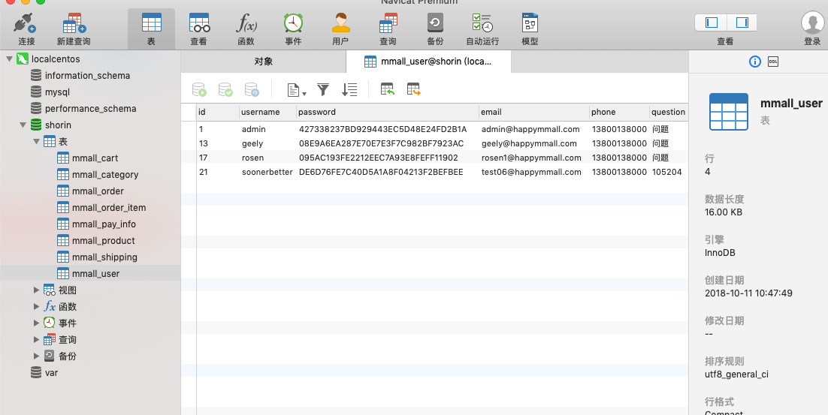Image resolution: width=828 pixels, height=415 pixels.
Task: Open the Connection (连接) toolbar button
Action: [x=26, y=29]
